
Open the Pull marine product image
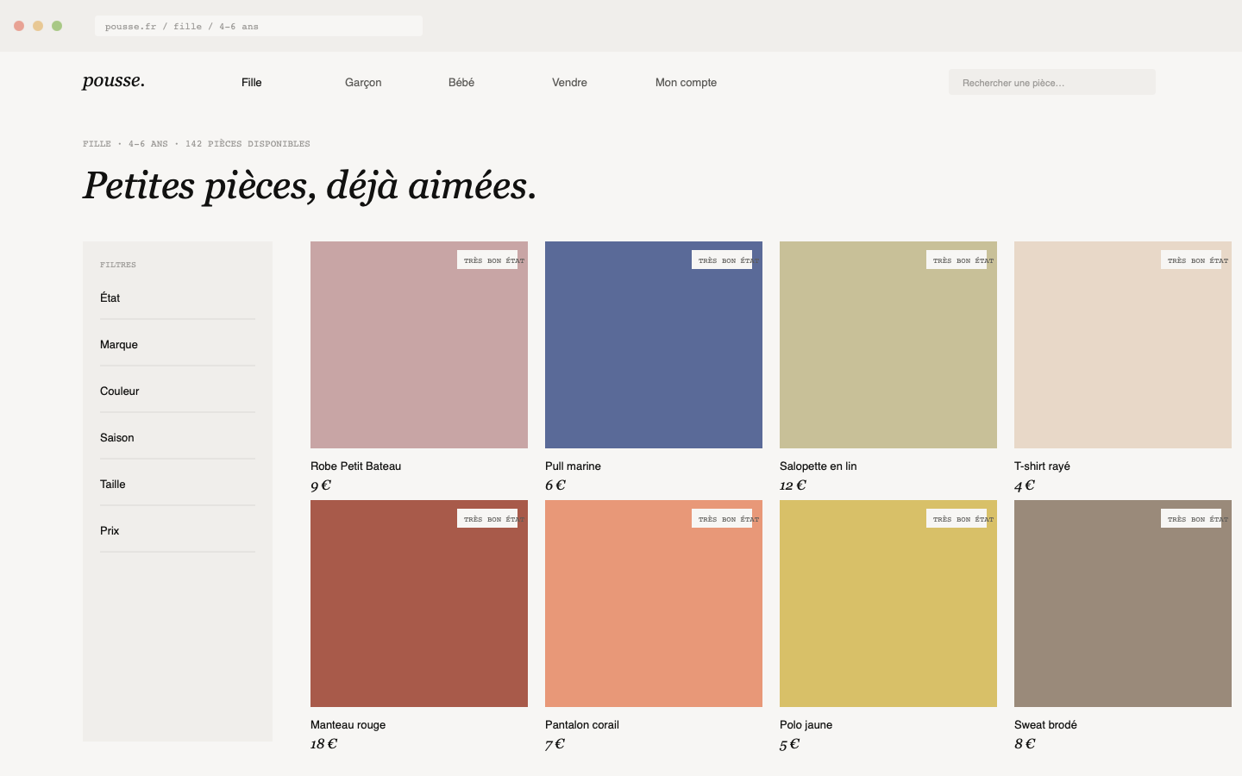pos(654,345)
